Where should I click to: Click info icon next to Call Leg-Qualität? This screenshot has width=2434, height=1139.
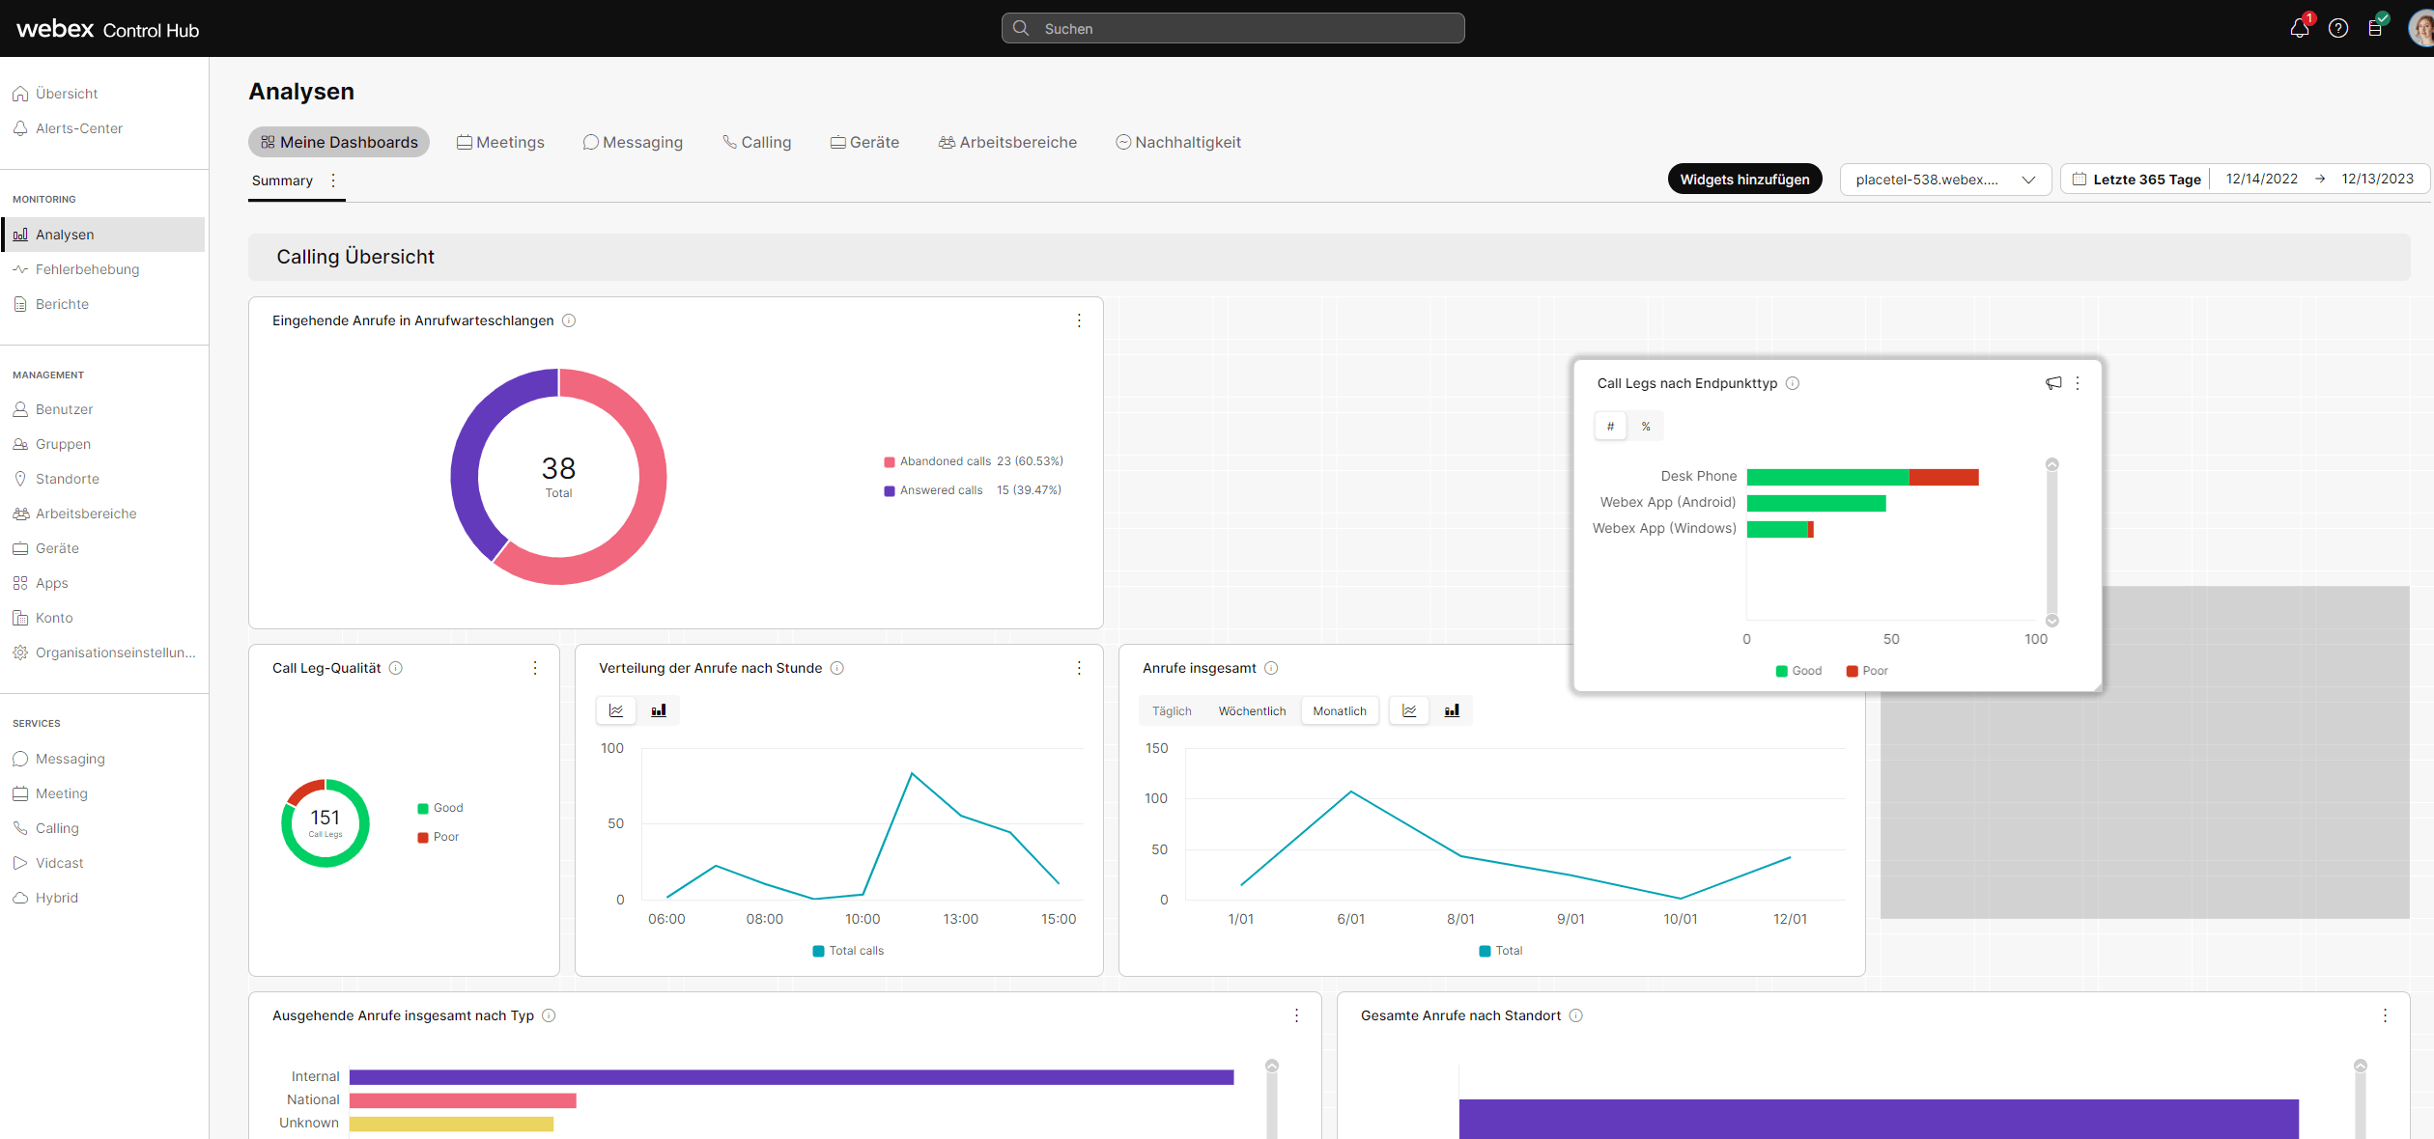tap(396, 668)
